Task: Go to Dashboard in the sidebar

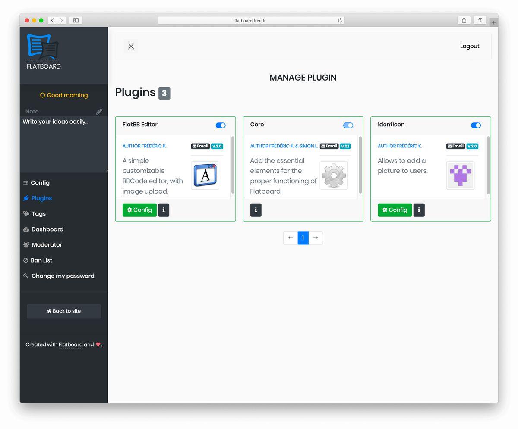Action: tap(43, 229)
